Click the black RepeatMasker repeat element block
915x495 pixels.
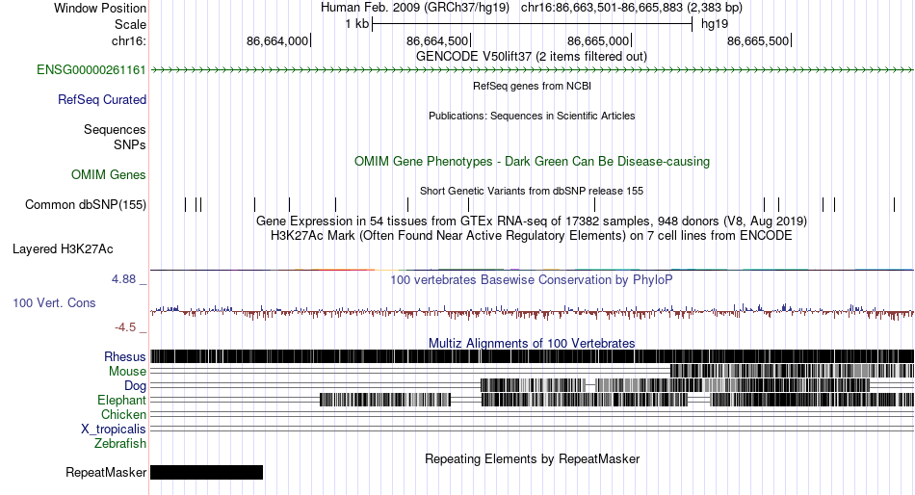206,472
